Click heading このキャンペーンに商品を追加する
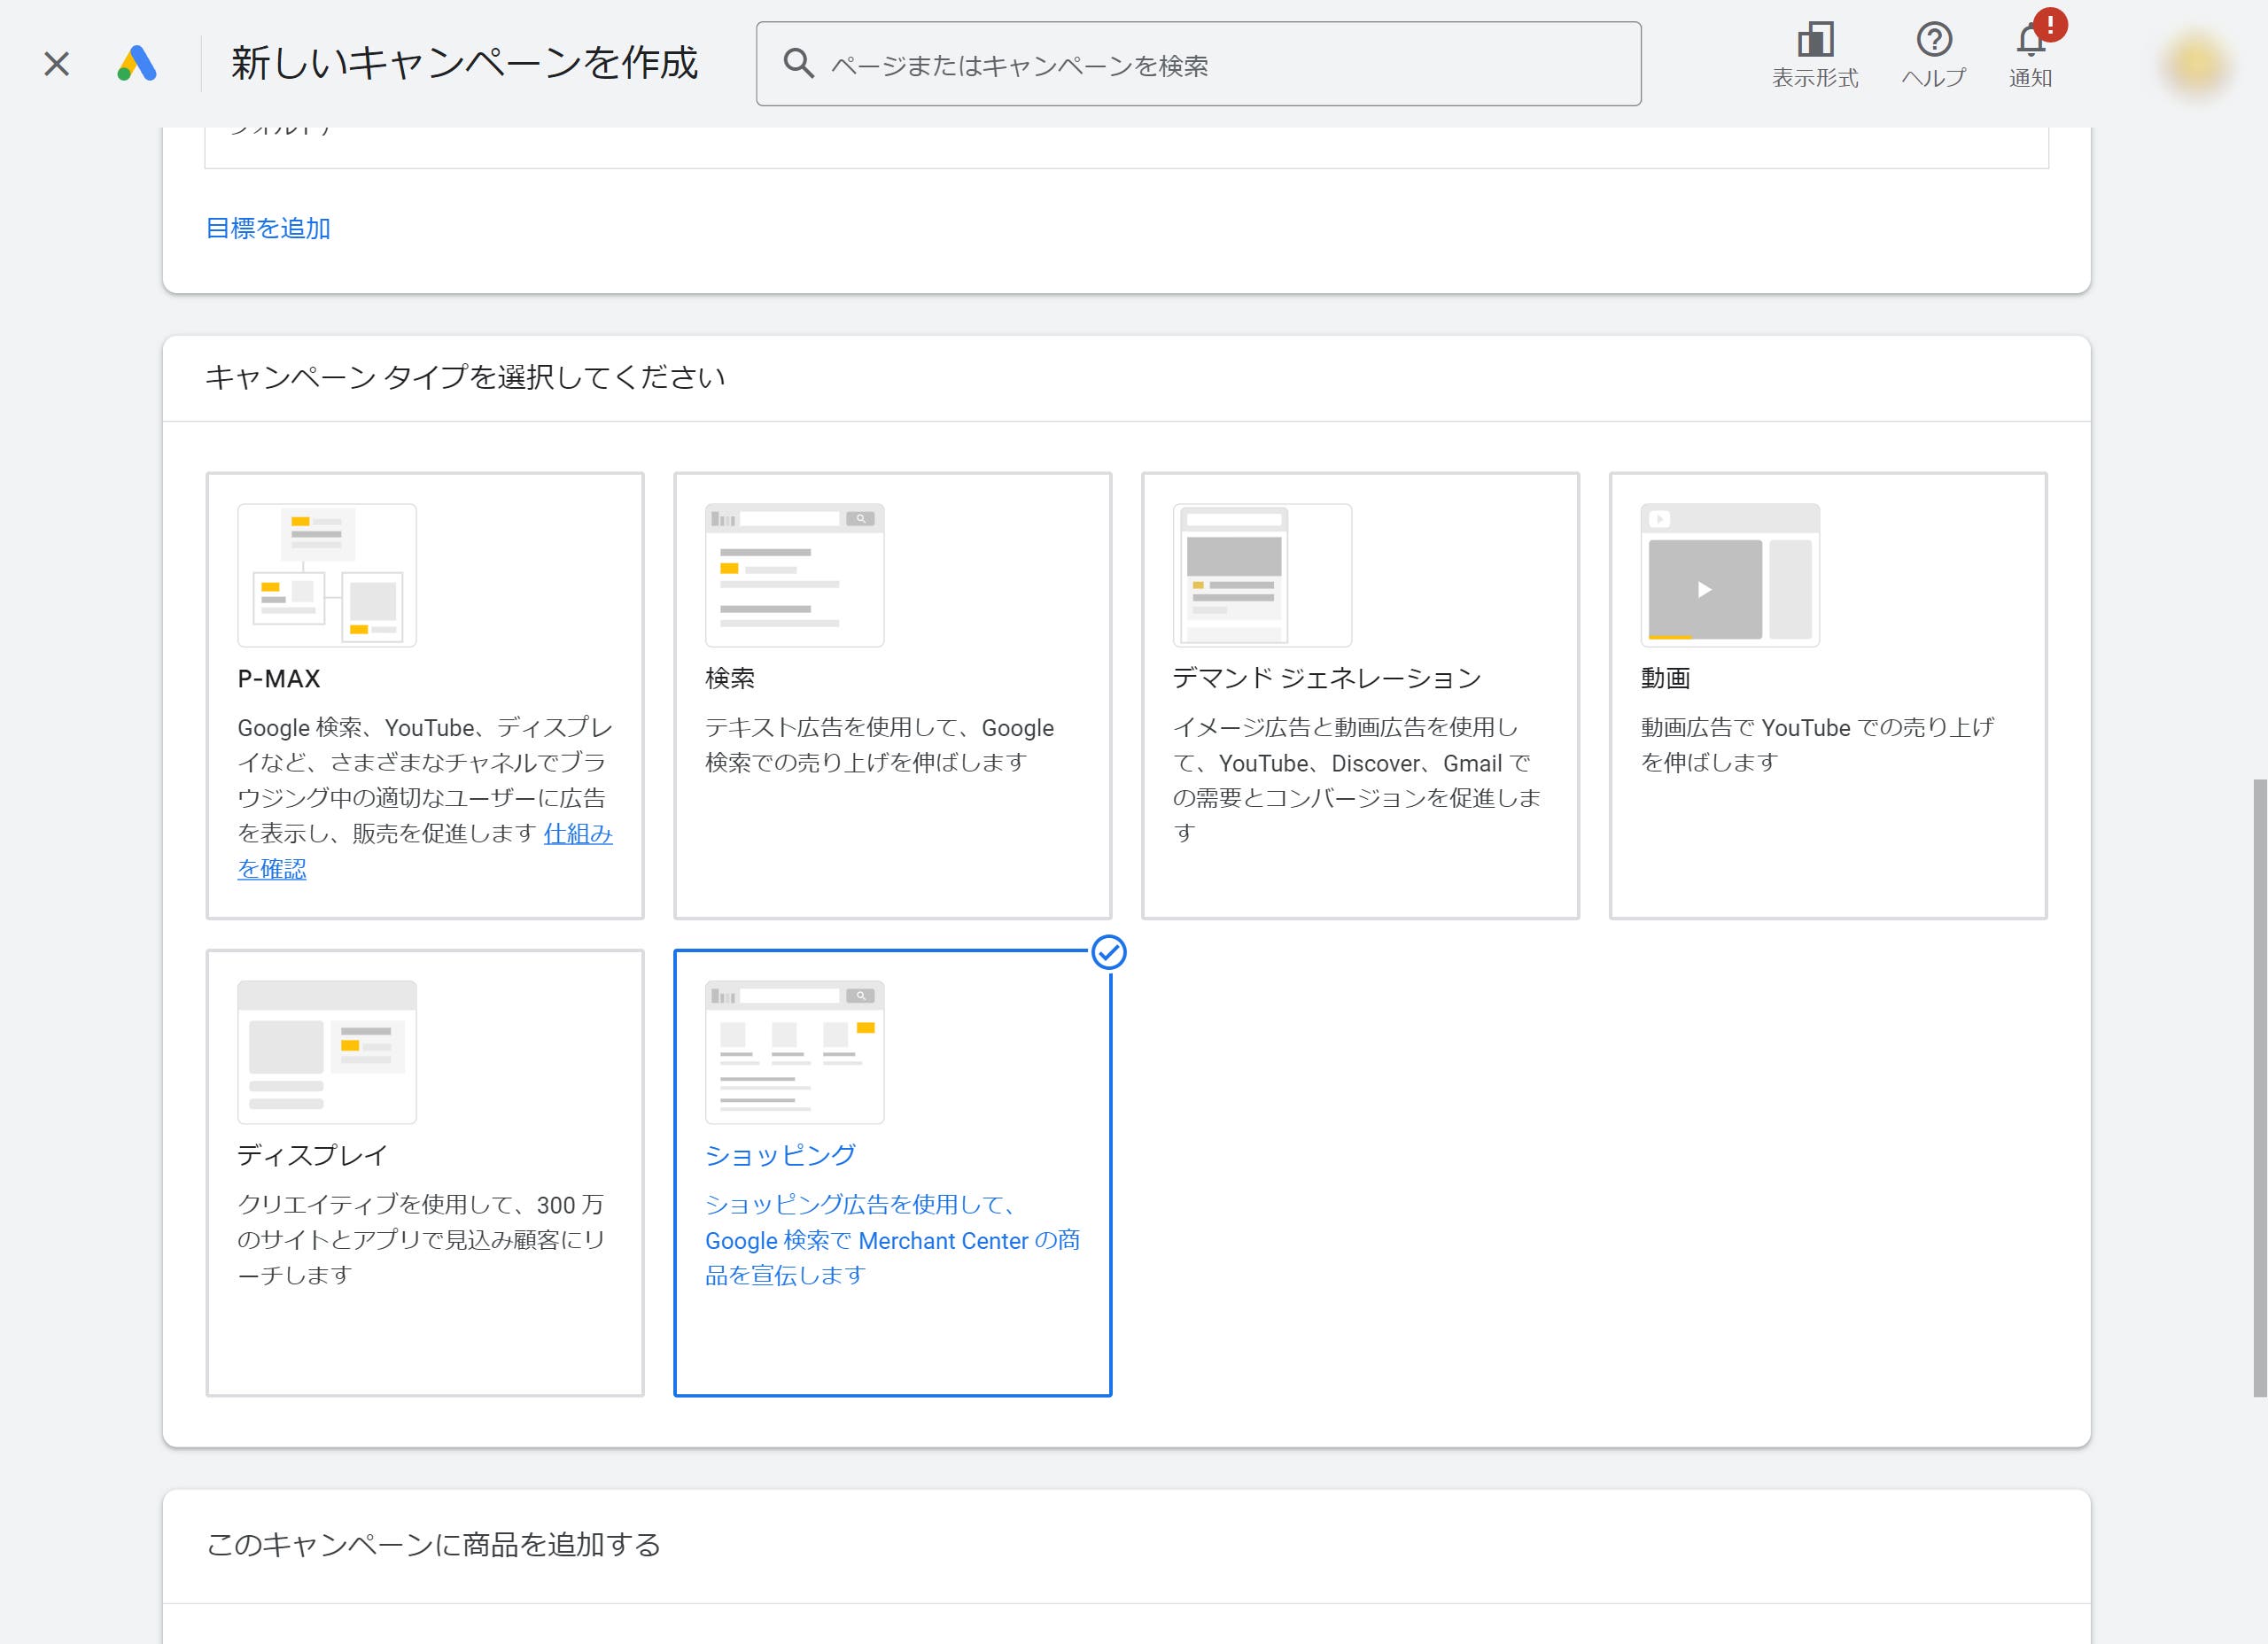This screenshot has width=2268, height=1644. (434, 1545)
